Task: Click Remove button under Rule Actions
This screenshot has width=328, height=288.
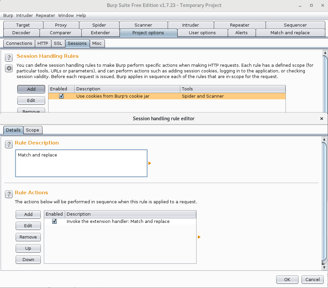Action: click(x=28, y=237)
